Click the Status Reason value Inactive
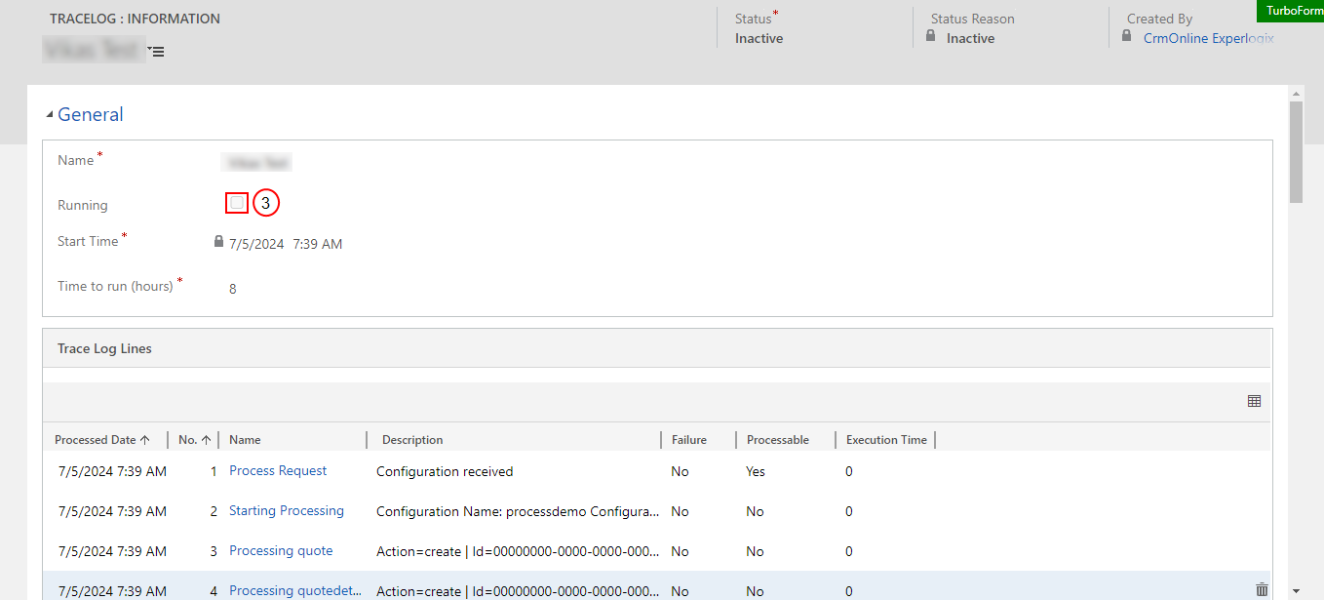 coord(971,39)
